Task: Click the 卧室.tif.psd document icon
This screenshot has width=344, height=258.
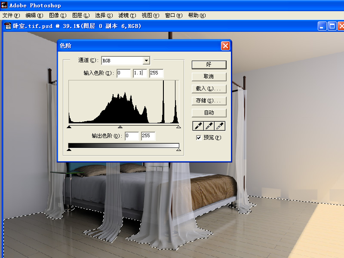Action: [x=8, y=26]
